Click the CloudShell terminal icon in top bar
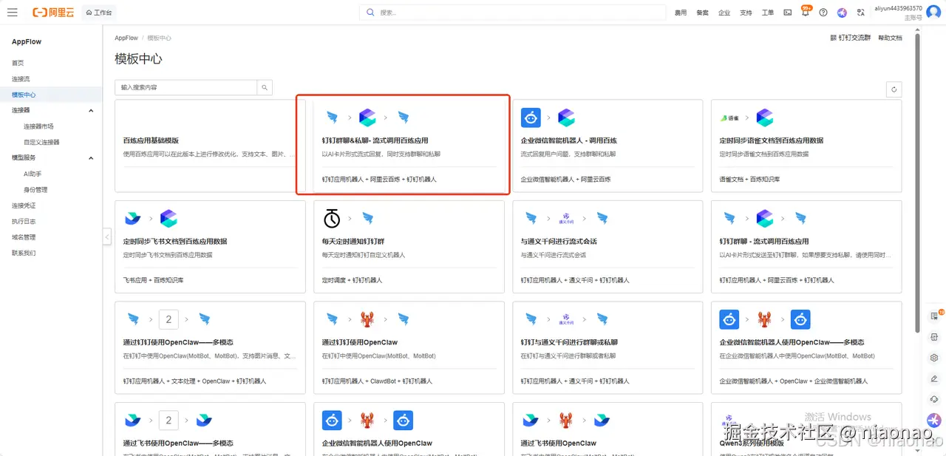Screen dimensions: 946x456 coord(788,13)
